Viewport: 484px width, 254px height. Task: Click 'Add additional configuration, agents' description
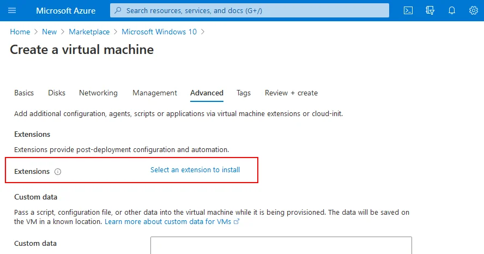tap(178, 113)
